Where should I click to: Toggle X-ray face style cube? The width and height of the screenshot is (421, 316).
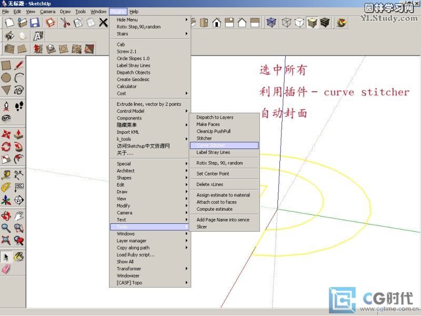click(x=271, y=23)
